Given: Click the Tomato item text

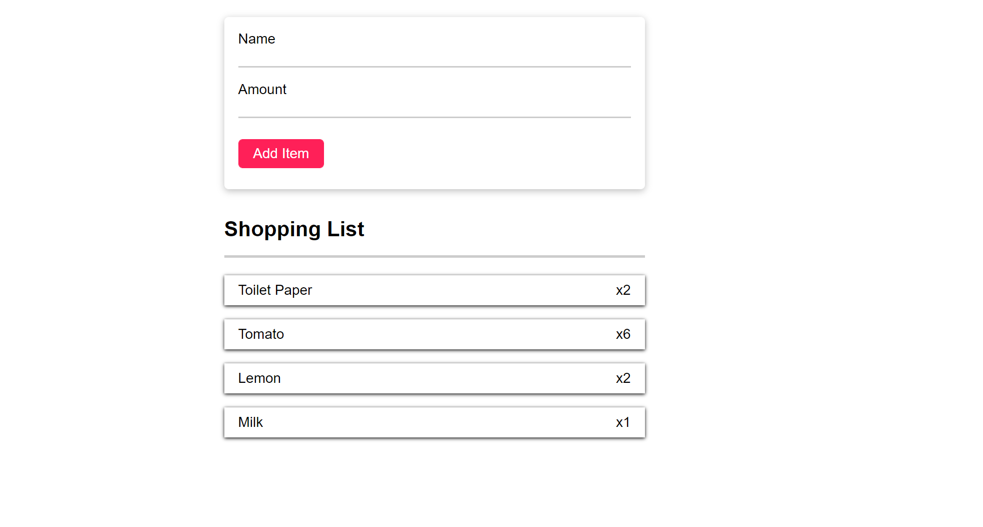Looking at the screenshot, I should [x=261, y=334].
